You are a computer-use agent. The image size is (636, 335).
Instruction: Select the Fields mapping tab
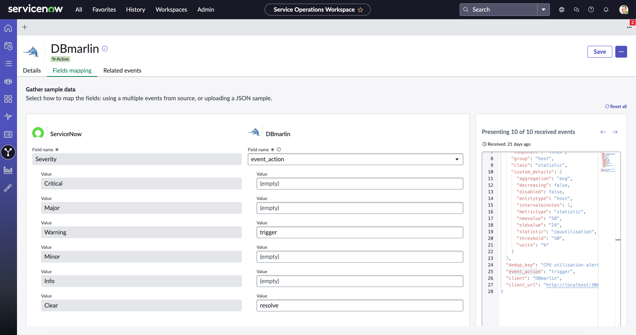(x=72, y=71)
